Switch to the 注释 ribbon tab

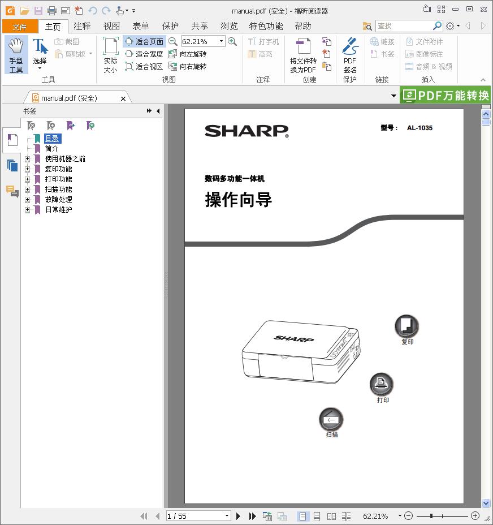point(82,26)
